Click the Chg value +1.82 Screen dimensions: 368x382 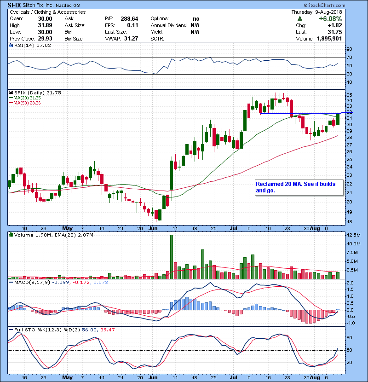tap(334, 25)
